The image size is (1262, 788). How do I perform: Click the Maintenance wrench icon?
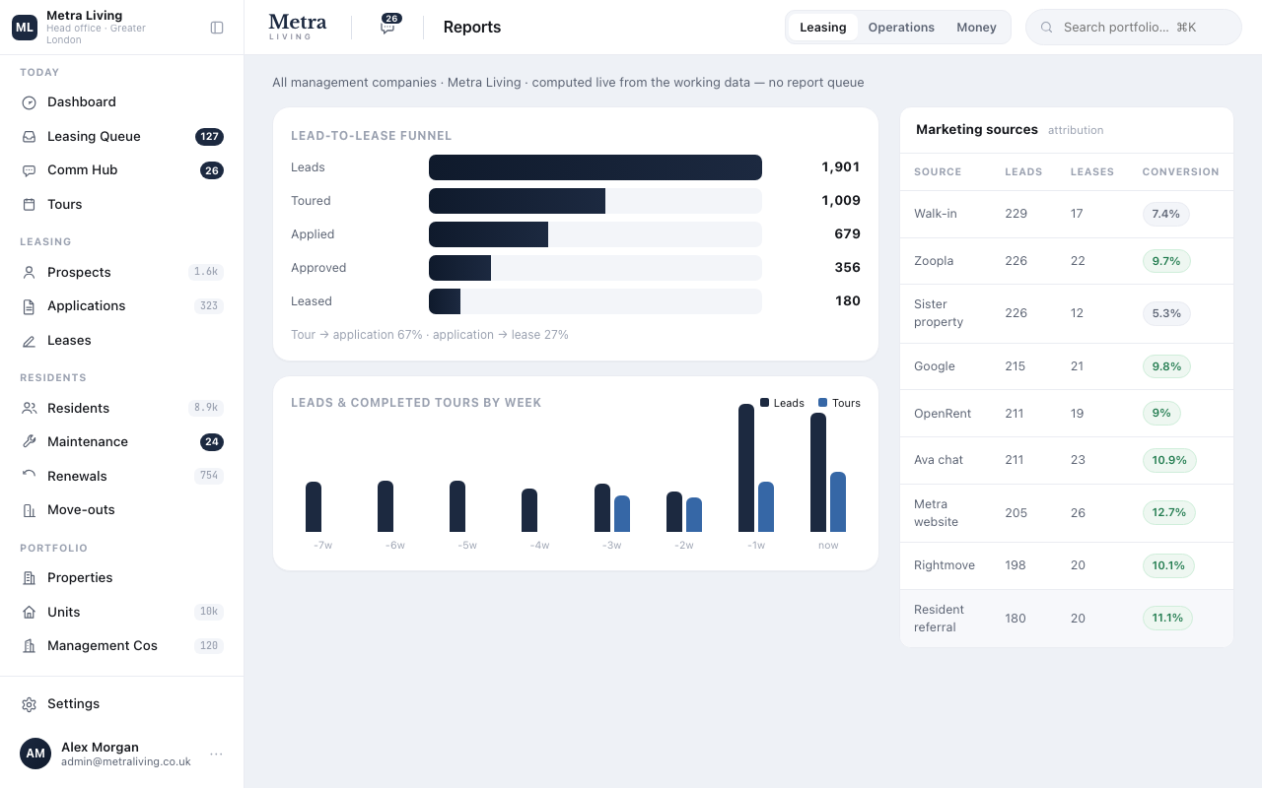(x=29, y=442)
